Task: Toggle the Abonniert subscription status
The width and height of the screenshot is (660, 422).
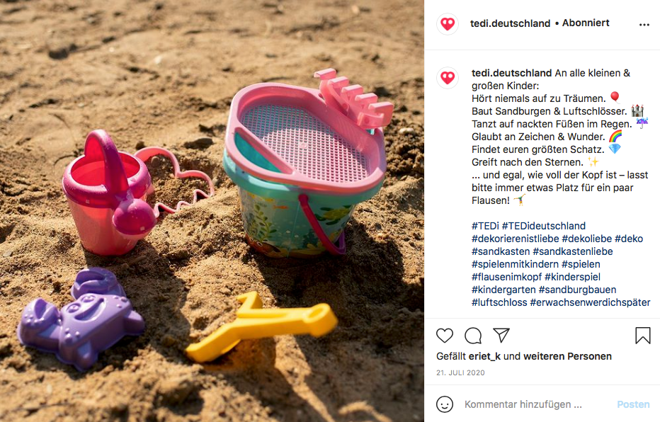Action: [586, 23]
